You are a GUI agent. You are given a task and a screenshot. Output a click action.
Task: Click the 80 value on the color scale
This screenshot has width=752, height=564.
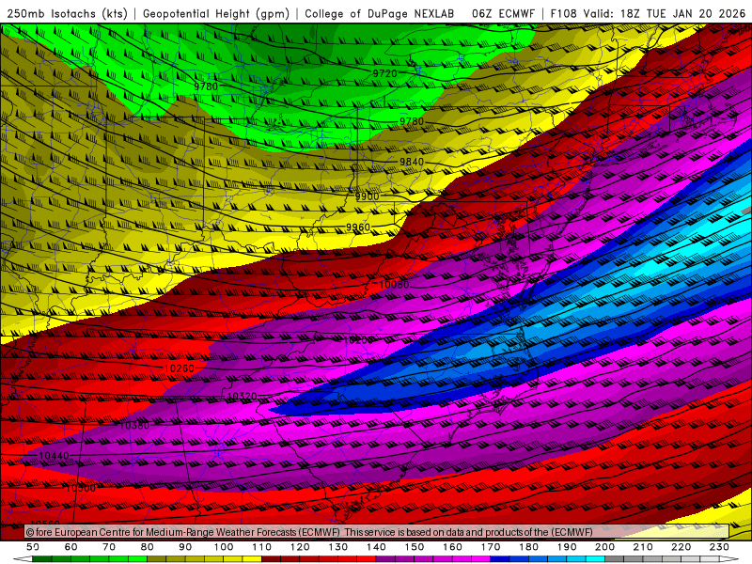click(148, 547)
